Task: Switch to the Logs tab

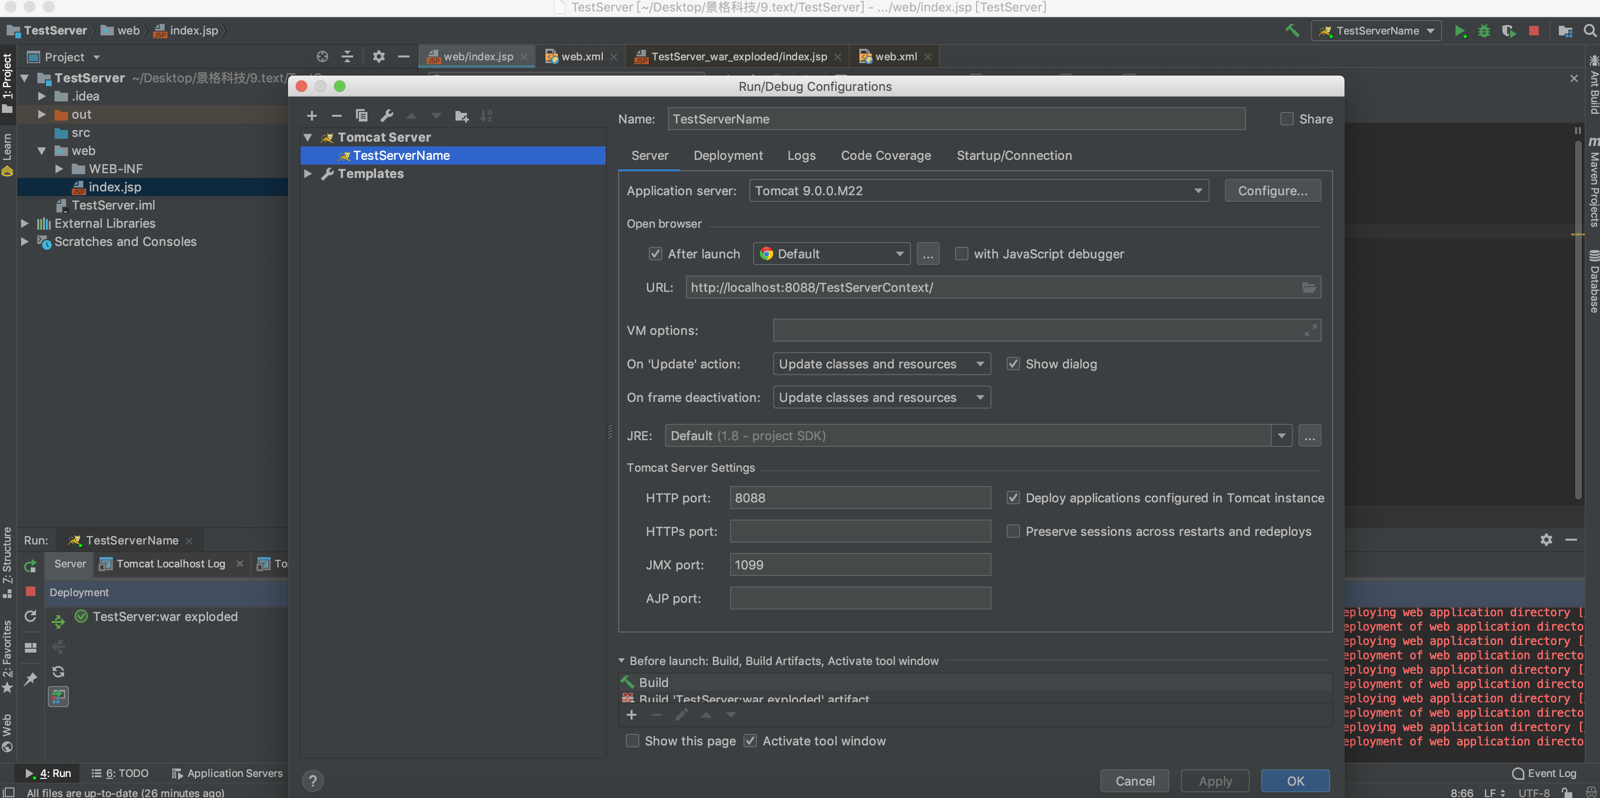Action: (801, 155)
